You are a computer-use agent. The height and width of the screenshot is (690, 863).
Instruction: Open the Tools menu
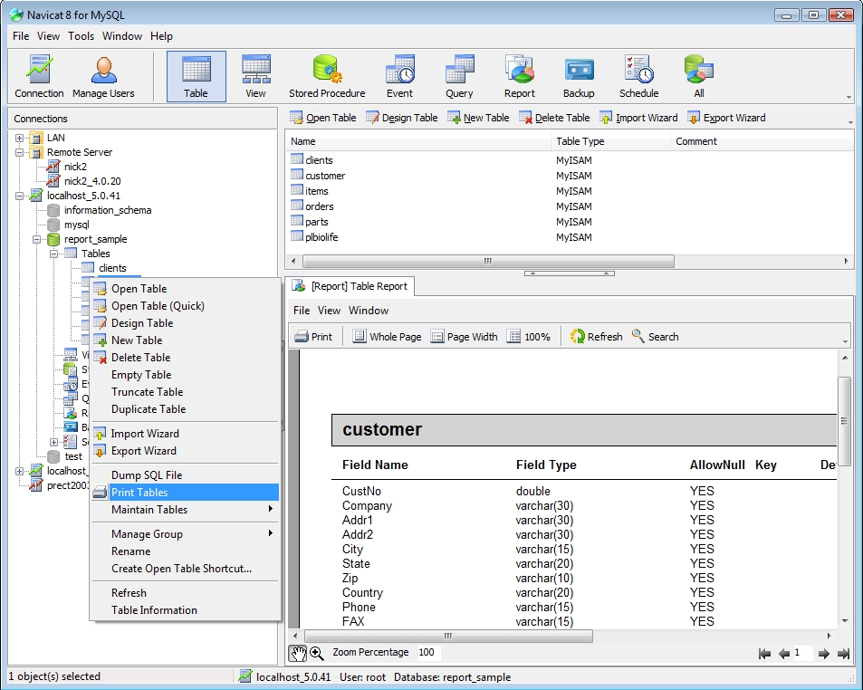tap(81, 36)
